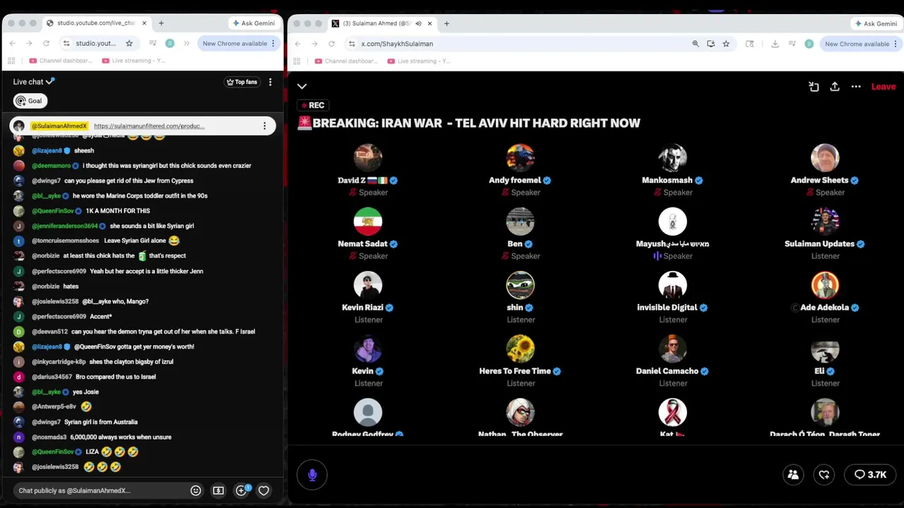This screenshot has width=904, height=508.
Task: Reload page in right Chrome window
Action: pos(331,44)
